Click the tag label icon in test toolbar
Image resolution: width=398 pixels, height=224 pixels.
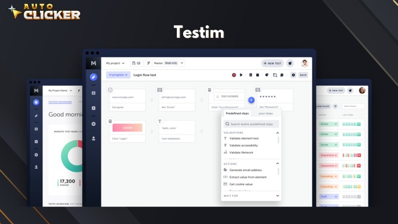coord(267,75)
